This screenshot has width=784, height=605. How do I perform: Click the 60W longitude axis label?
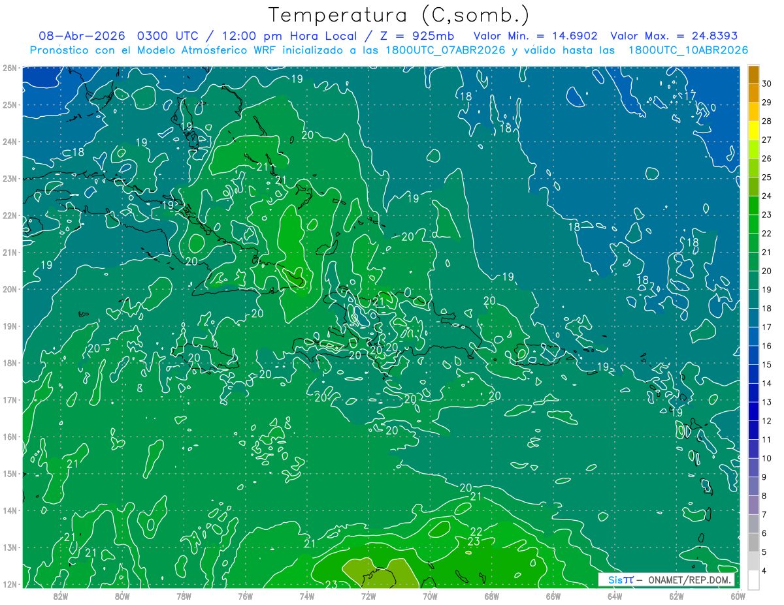(x=738, y=596)
